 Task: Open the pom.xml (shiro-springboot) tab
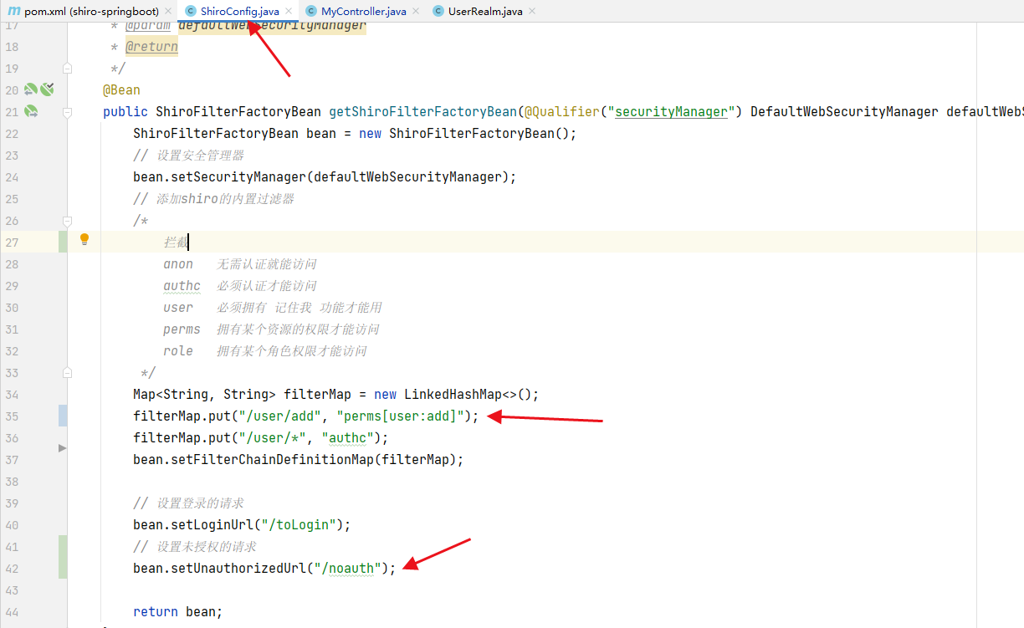tap(90, 11)
